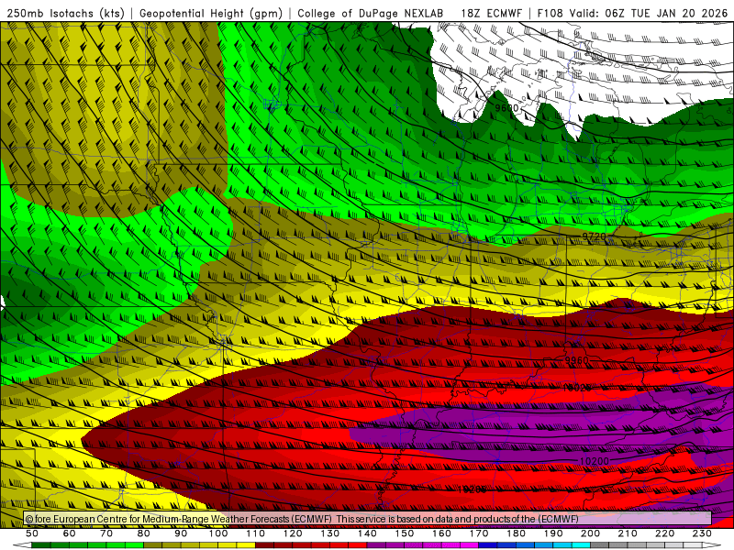Click the 9600 height contour label
Viewport: 734px width, 550px height.
[507, 108]
